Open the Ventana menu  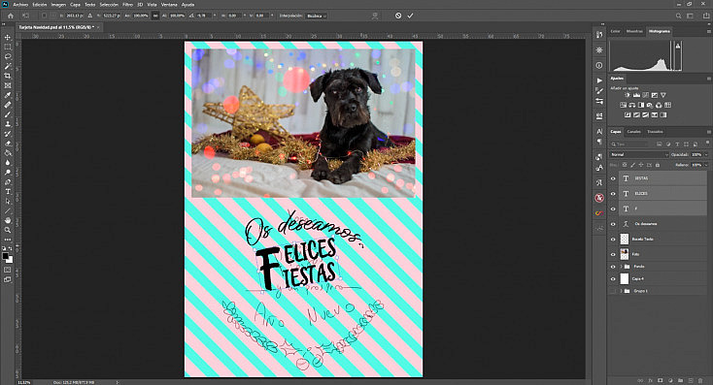[x=169, y=5]
